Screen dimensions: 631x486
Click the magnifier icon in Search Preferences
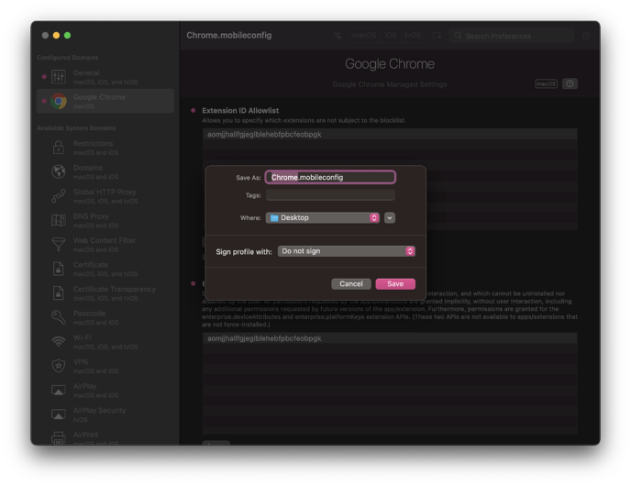pyautogui.click(x=458, y=36)
